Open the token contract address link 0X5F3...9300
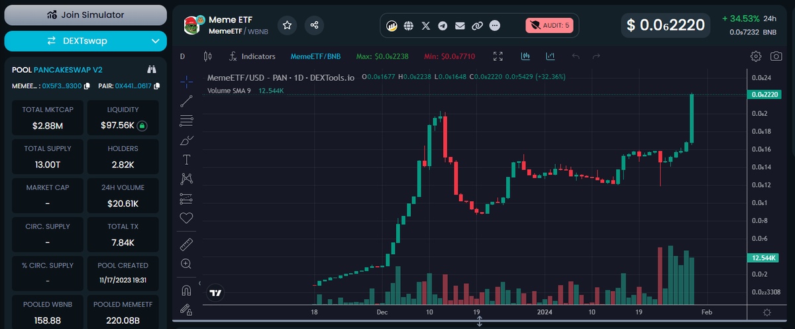The width and height of the screenshot is (795, 329). coord(62,86)
